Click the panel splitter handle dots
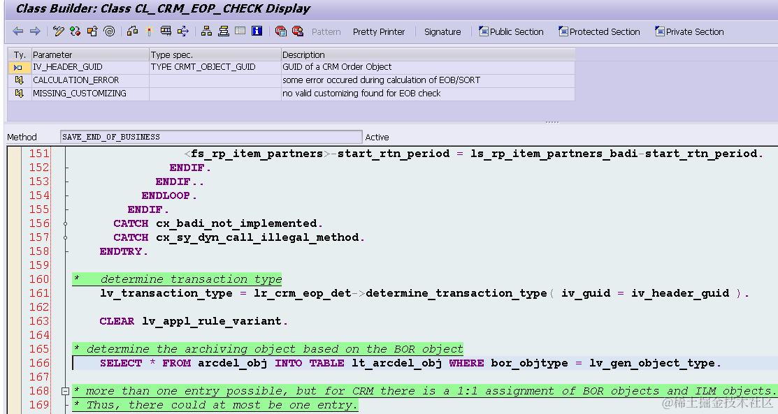This screenshot has height=414, width=778. tap(552, 122)
